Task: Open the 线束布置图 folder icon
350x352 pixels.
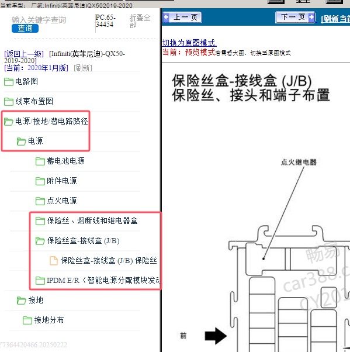Action: click(x=9, y=102)
